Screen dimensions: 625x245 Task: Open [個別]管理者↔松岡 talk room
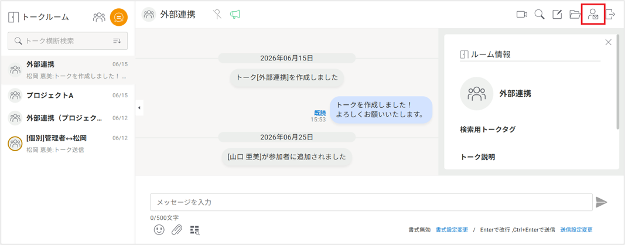[x=68, y=144]
